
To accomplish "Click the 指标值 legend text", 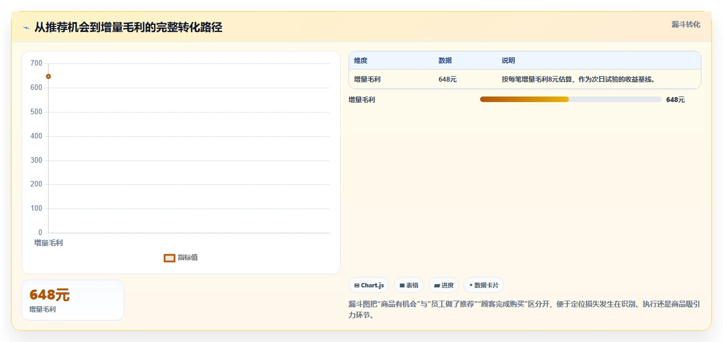I will pos(188,258).
